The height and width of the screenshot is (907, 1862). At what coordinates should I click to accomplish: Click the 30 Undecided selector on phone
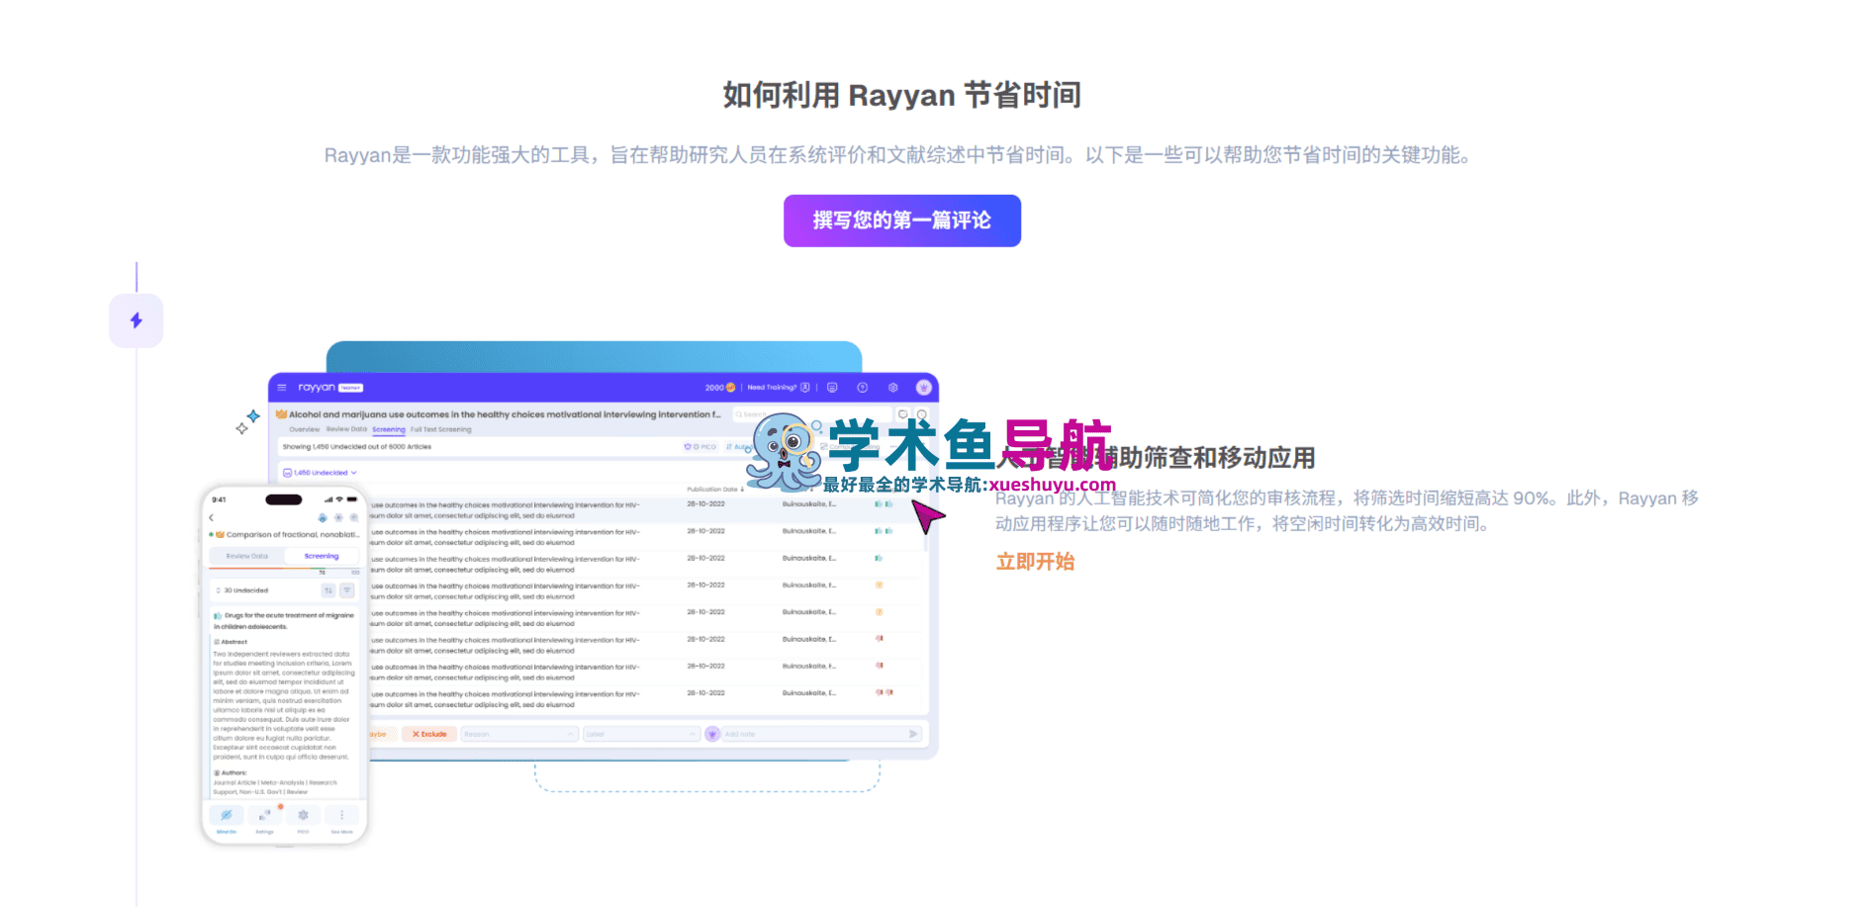click(x=242, y=590)
